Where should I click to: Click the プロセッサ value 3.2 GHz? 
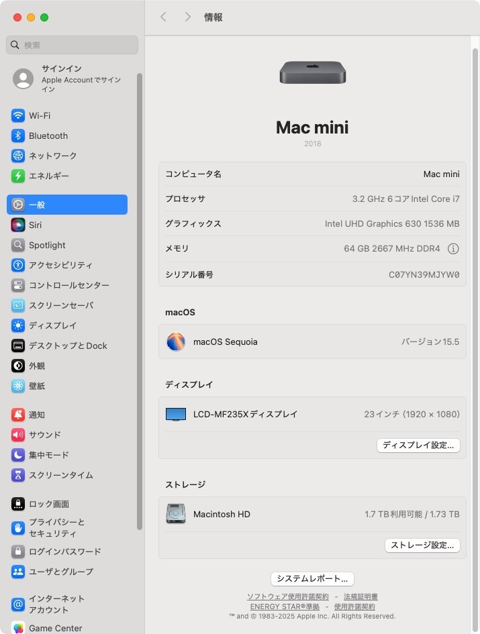[x=405, y=199]
